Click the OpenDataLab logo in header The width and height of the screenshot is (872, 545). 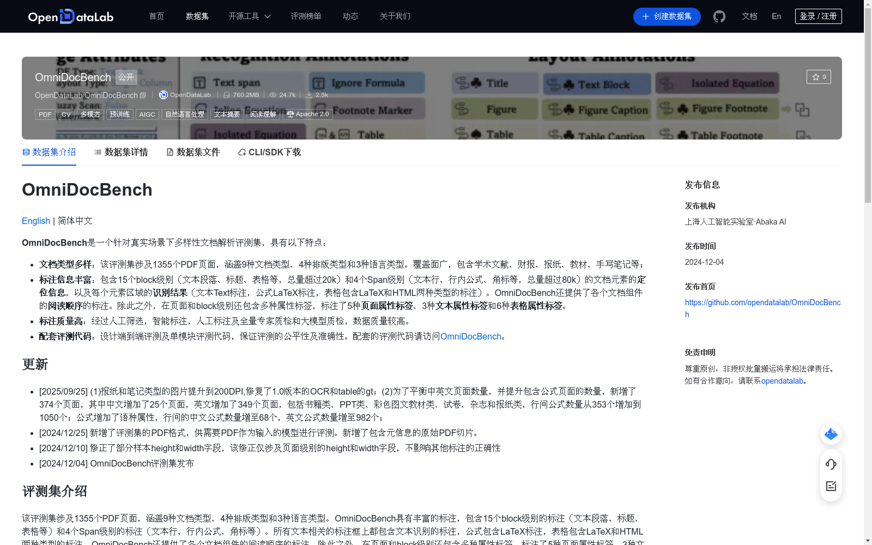71,16
